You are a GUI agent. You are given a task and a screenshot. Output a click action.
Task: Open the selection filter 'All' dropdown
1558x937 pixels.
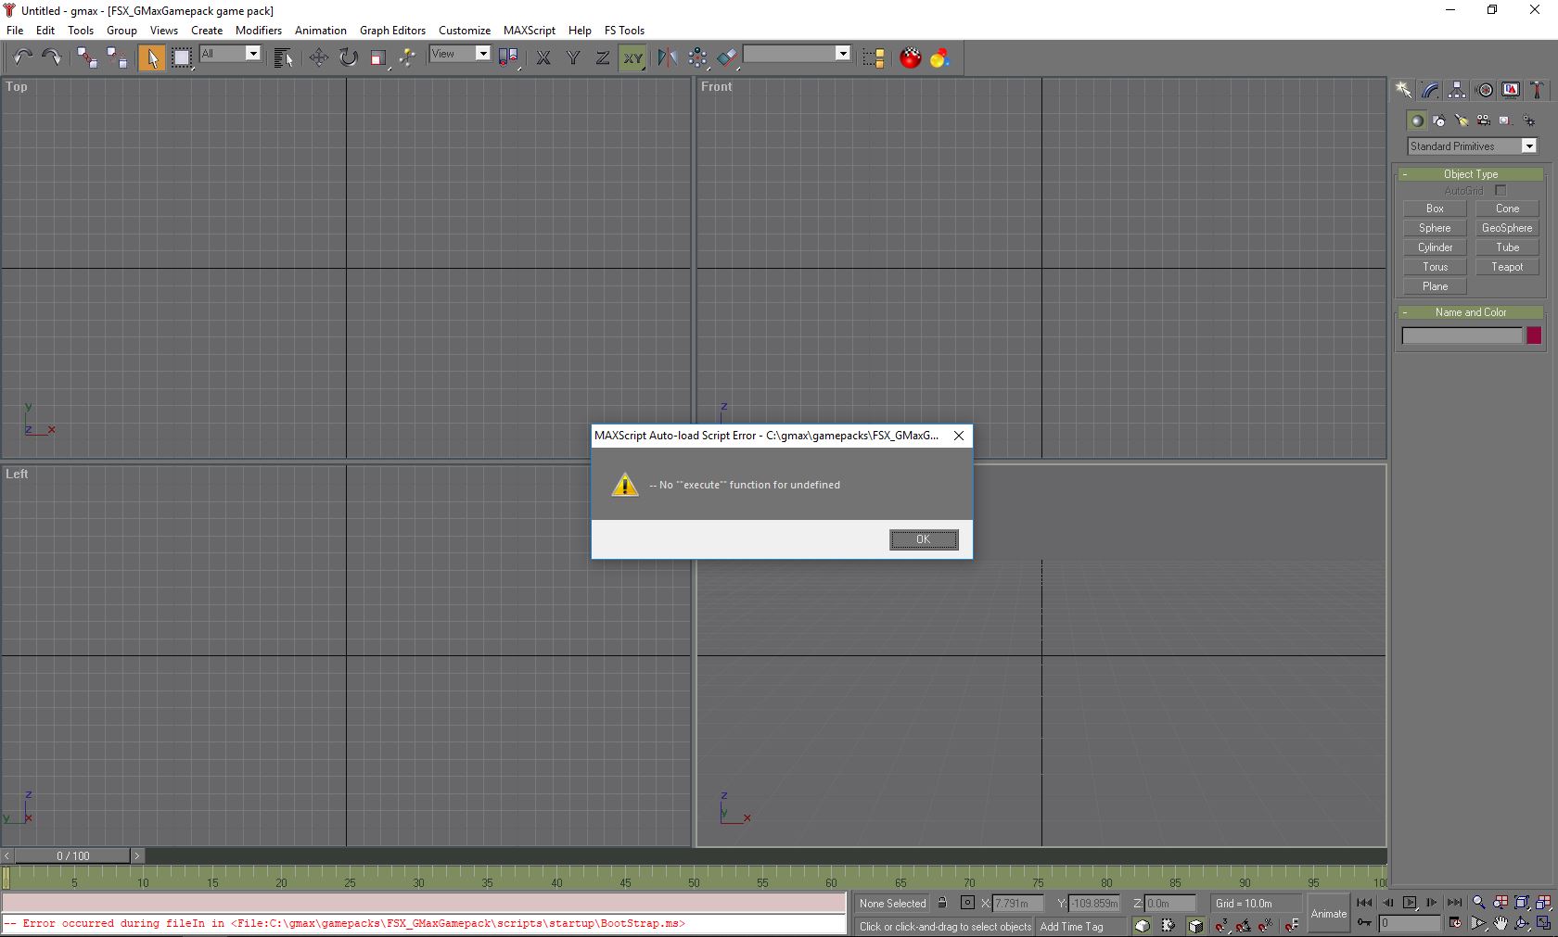point(230,54)
